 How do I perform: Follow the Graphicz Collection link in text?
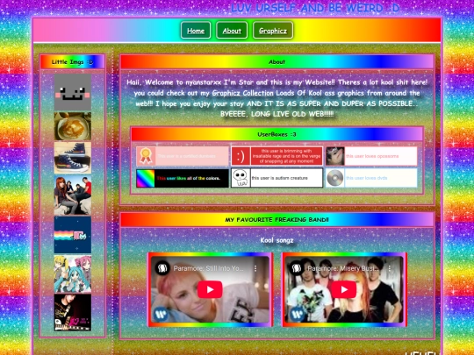(x=242, y=93)
